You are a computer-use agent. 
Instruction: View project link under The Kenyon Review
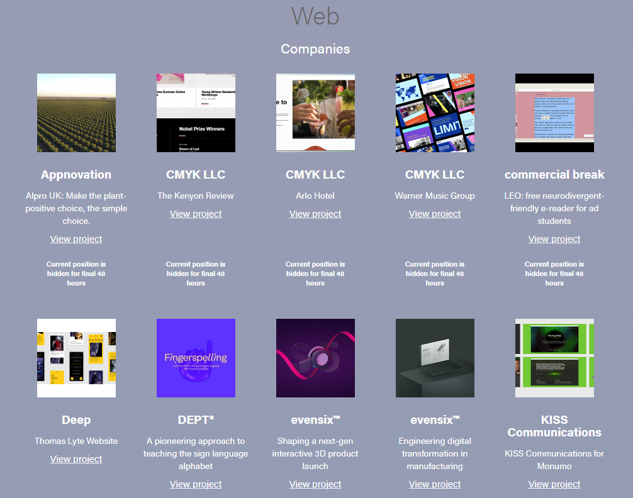[196, 214]
